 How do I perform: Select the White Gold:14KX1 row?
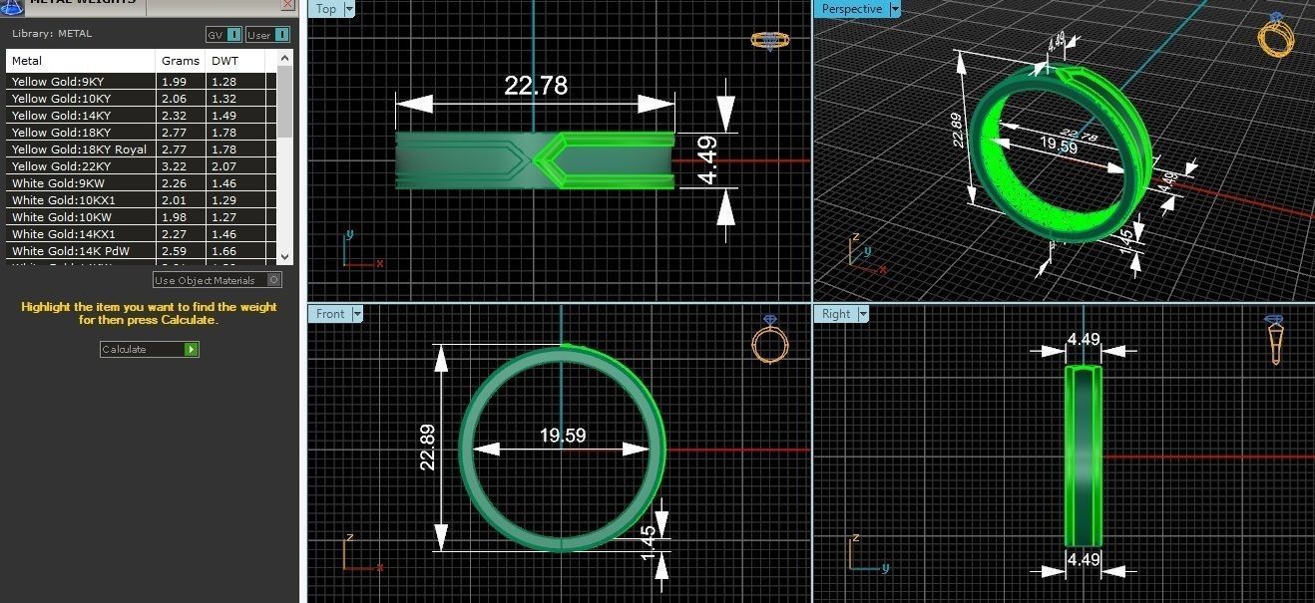click(x=141, y=234)
